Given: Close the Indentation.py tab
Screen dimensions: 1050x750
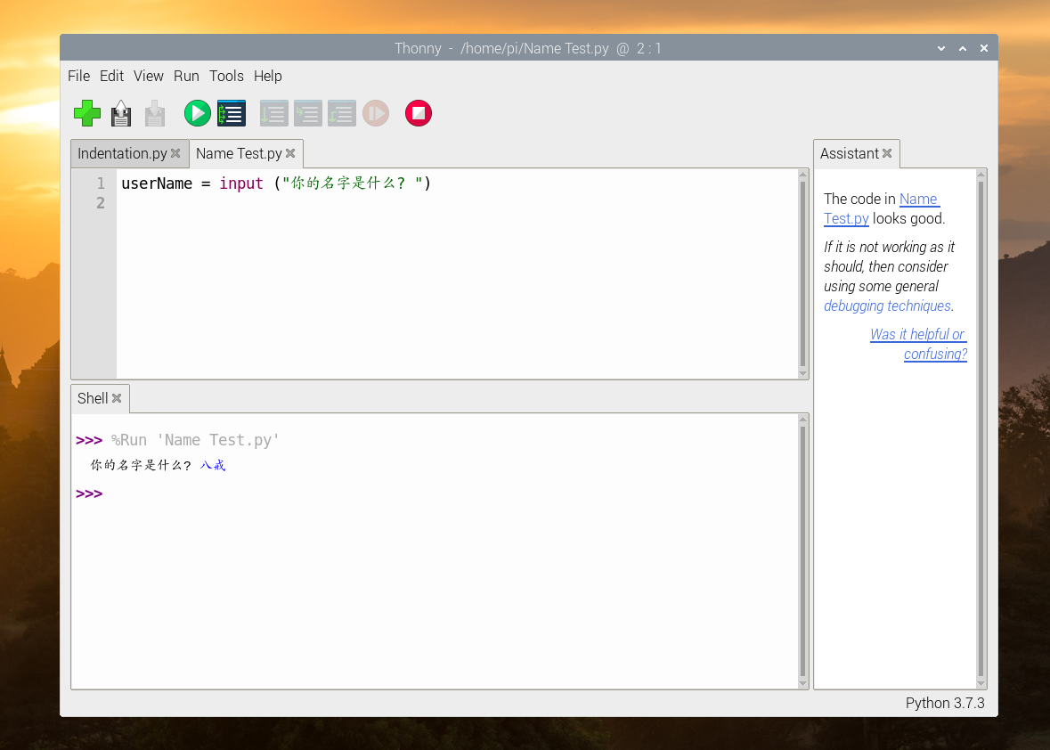Looking at the screenshot, I should (175, 153).
